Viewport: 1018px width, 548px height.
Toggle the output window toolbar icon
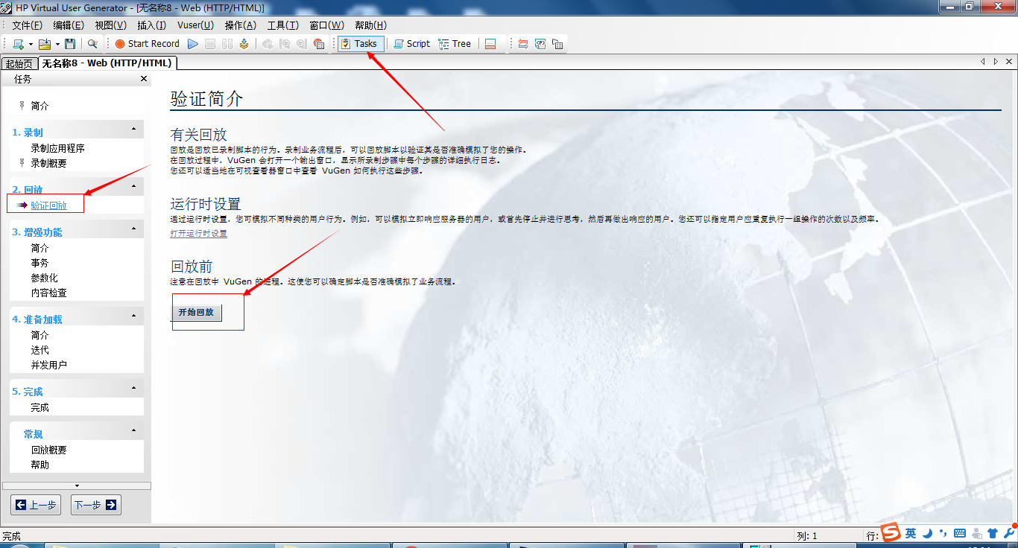490,44
